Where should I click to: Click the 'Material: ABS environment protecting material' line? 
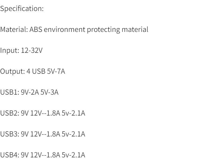[74, 29]
